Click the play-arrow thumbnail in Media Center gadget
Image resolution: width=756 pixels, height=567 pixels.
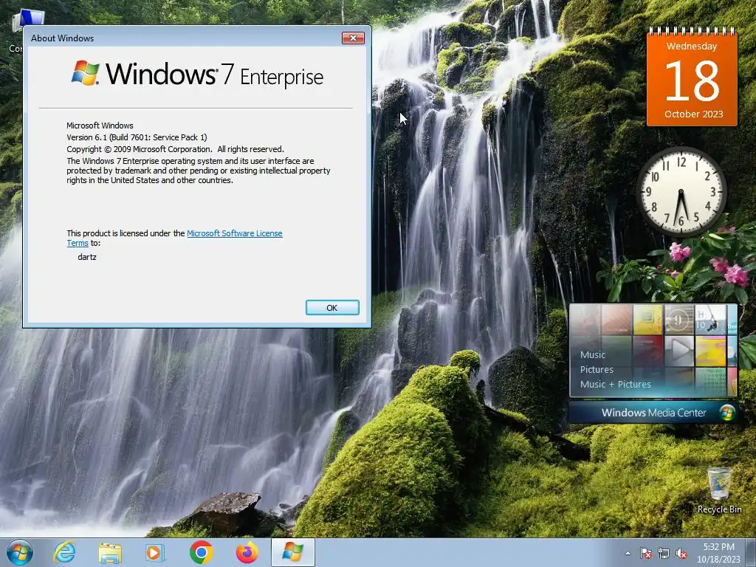click(679, 351)
